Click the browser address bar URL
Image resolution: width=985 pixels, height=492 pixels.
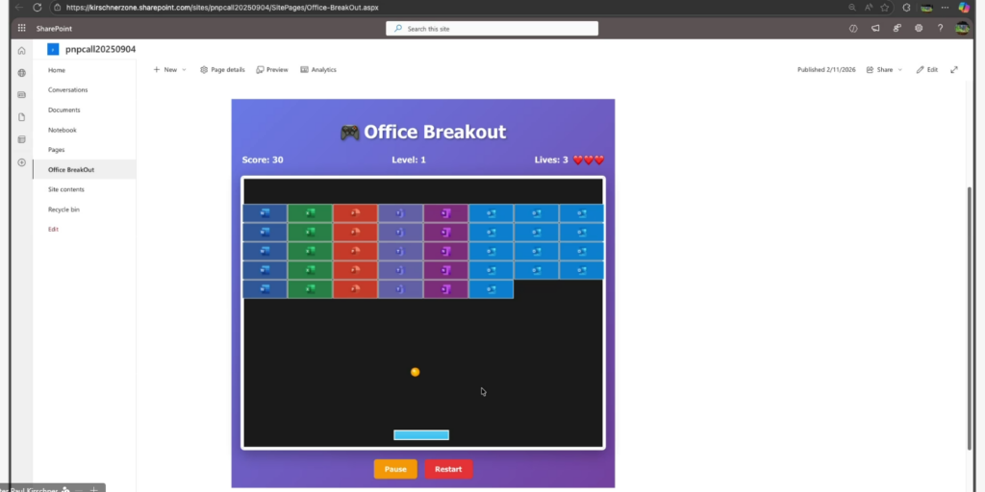[222, 8]
